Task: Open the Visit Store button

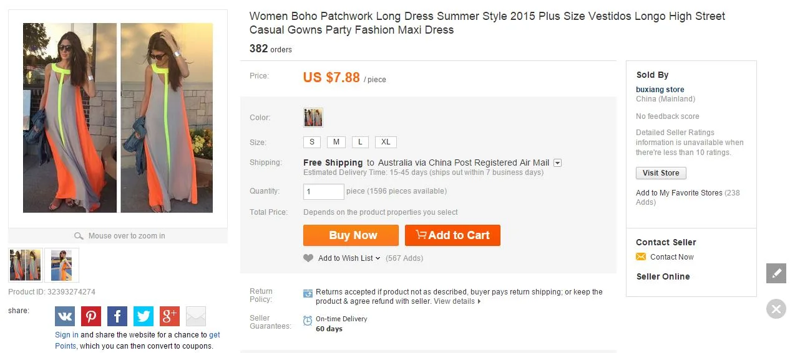Action: click(661, 173)
